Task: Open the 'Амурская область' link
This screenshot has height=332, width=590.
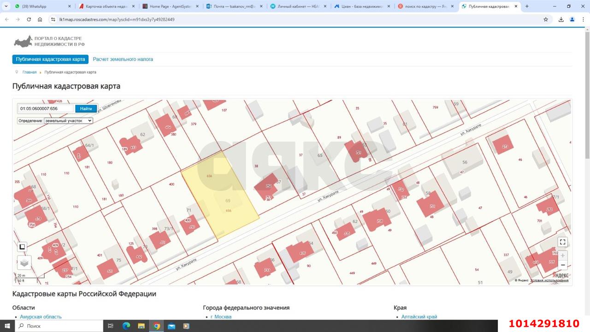Action: coord(41,317)
